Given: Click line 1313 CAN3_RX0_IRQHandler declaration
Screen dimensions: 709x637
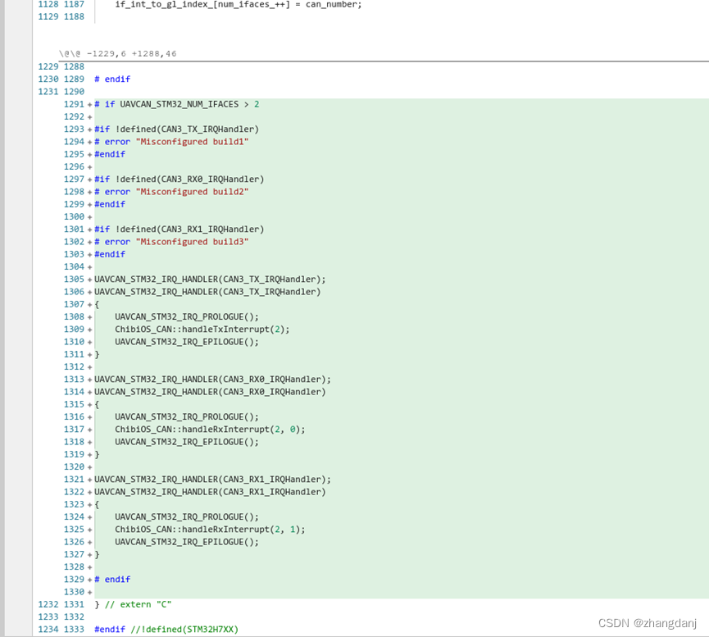Looking at the screenshot, I should tap(212, 379).
